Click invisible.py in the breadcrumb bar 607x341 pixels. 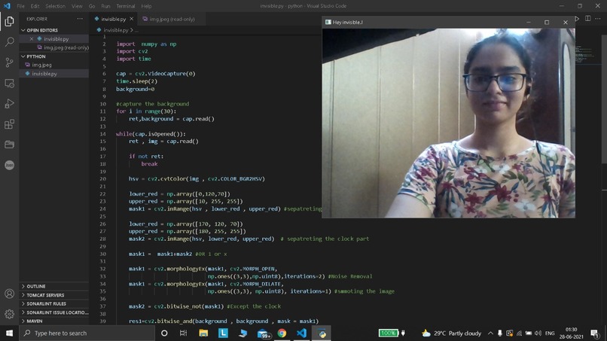coord(115,30)
